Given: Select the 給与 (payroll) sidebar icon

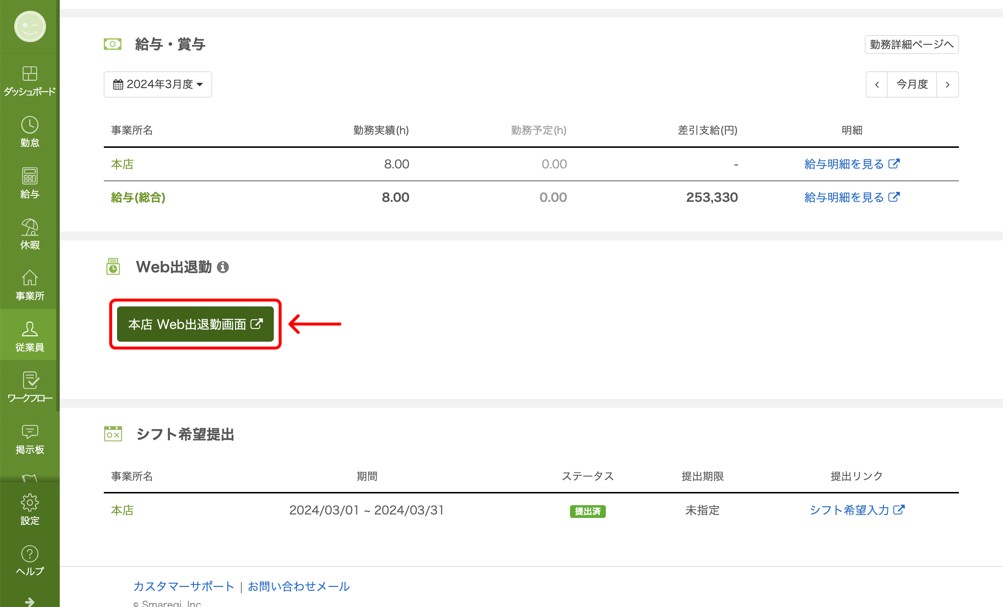Looking at the screenshot, I should click(29, 182).
